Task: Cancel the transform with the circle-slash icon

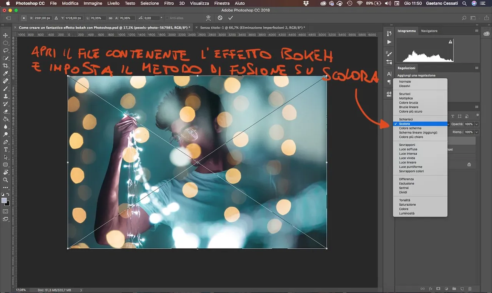Action: click(220, 18)
